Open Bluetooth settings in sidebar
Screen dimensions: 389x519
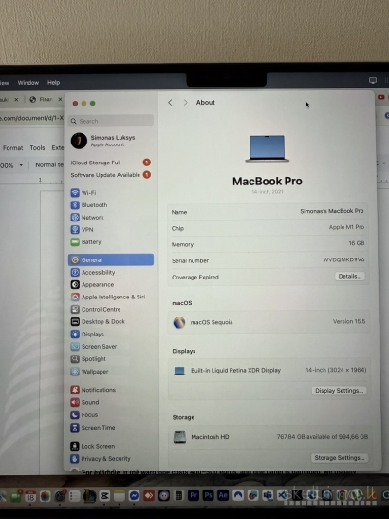tap(89, 205)
